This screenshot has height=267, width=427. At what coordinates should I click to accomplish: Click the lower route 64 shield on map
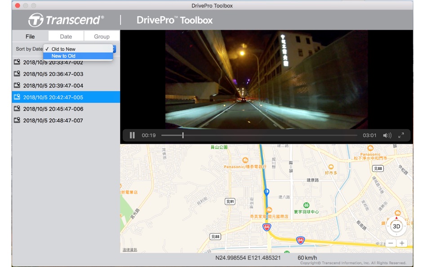pyautogui.click(x=300, y=240)
